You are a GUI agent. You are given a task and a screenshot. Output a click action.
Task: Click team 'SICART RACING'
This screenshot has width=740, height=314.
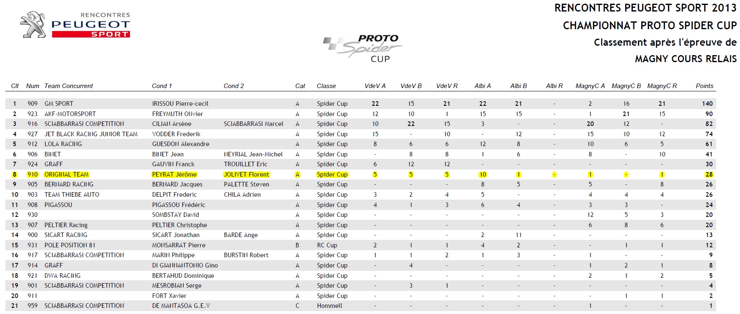pos(66,235)
